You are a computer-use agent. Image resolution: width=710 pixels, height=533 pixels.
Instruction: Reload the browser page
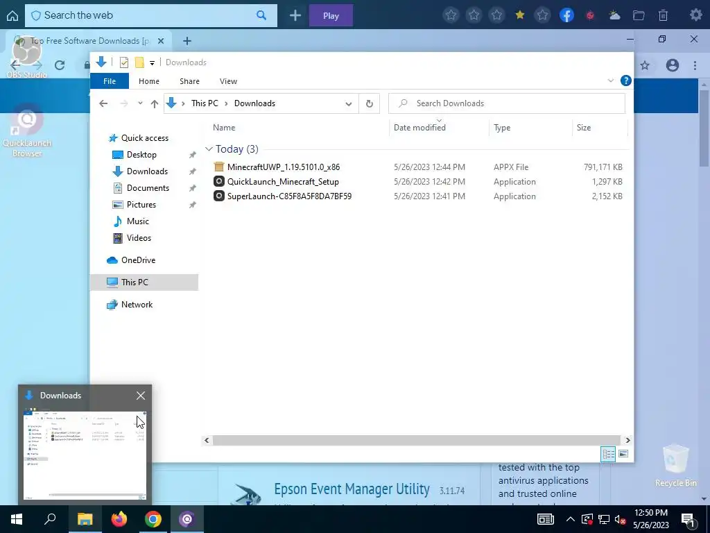60,65
